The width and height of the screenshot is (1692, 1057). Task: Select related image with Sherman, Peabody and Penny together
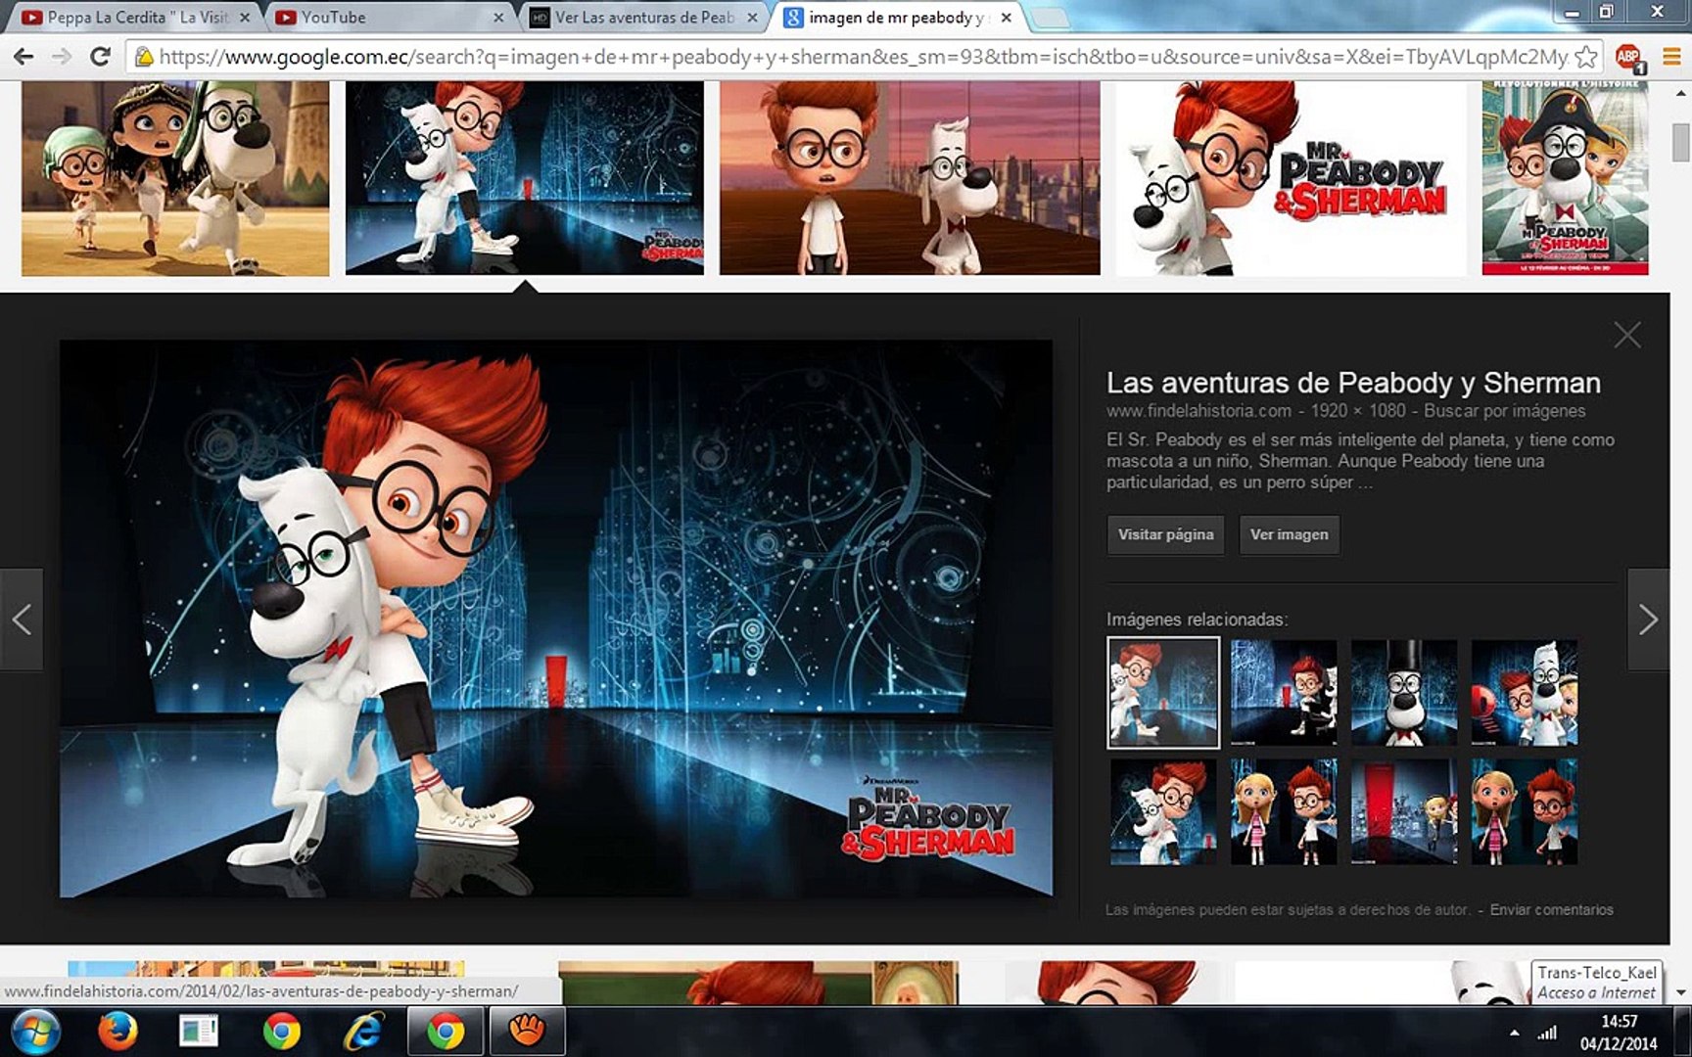point(1524,693)
